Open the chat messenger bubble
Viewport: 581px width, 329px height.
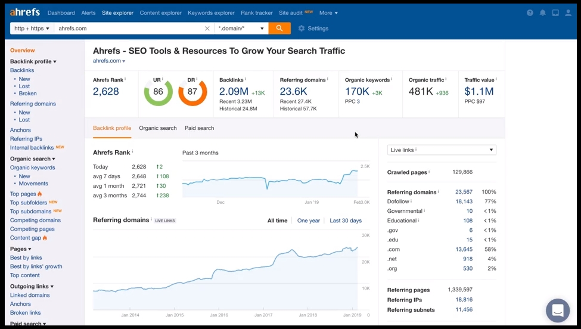click(558, 310)
